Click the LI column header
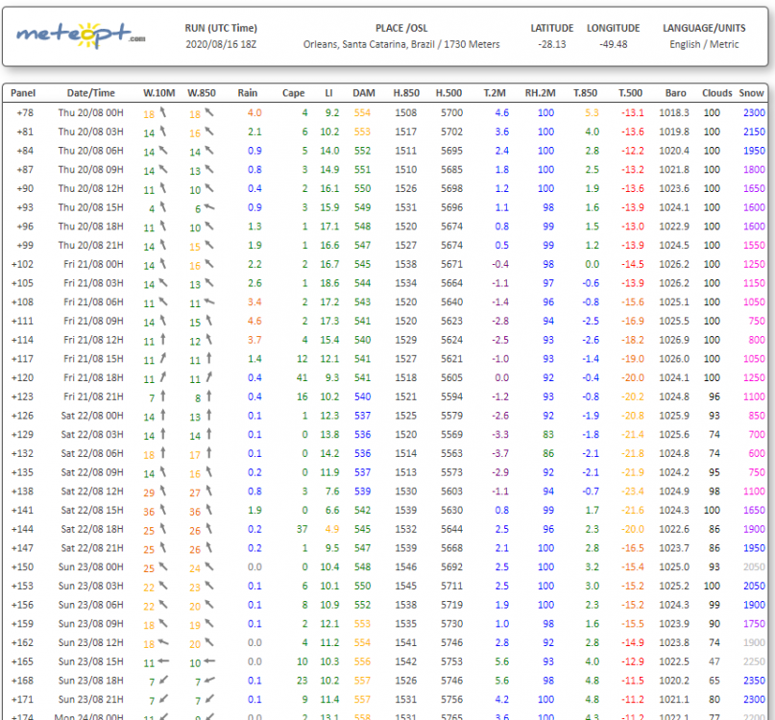Image resolution: width=775 pixels, height=720 pixels. 329,93
